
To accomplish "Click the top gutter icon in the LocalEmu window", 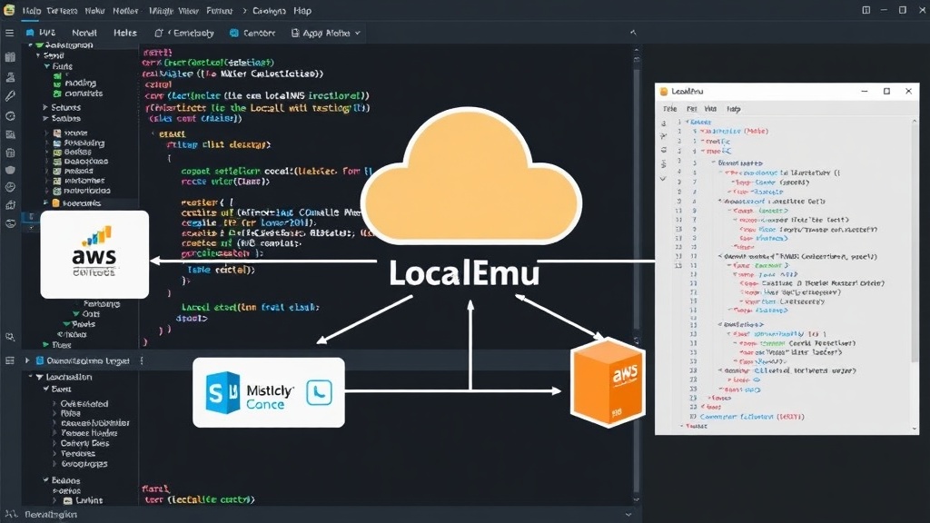I will (663, 123).
